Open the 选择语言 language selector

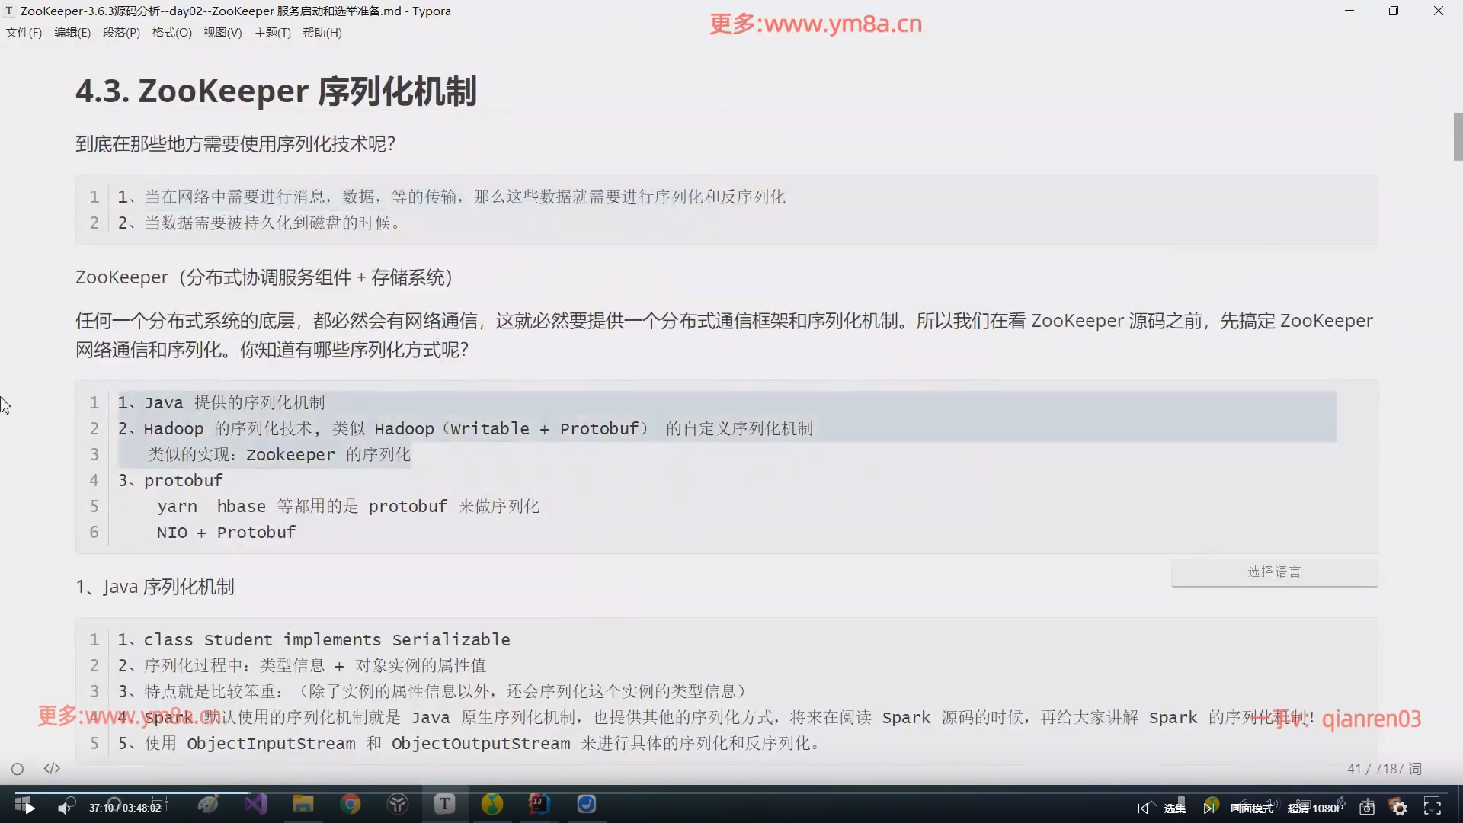pyautogui.click(x=1274, y=572)
